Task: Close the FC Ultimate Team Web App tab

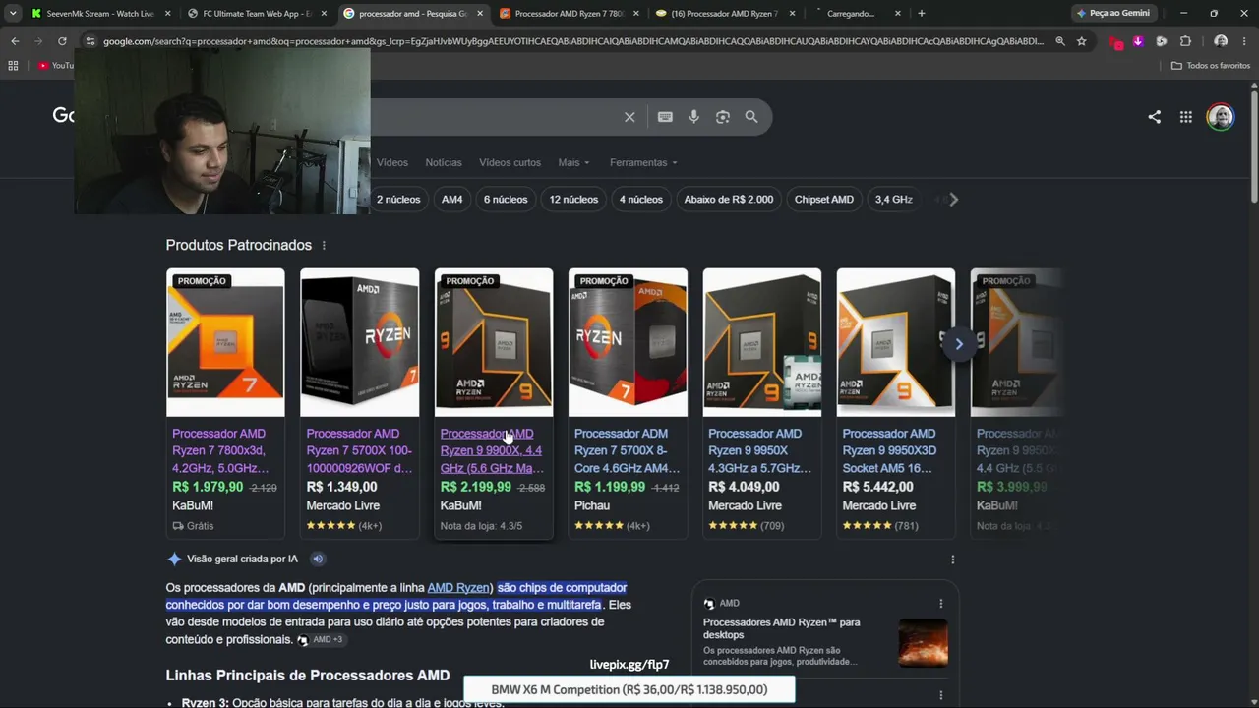Action: 323,14
